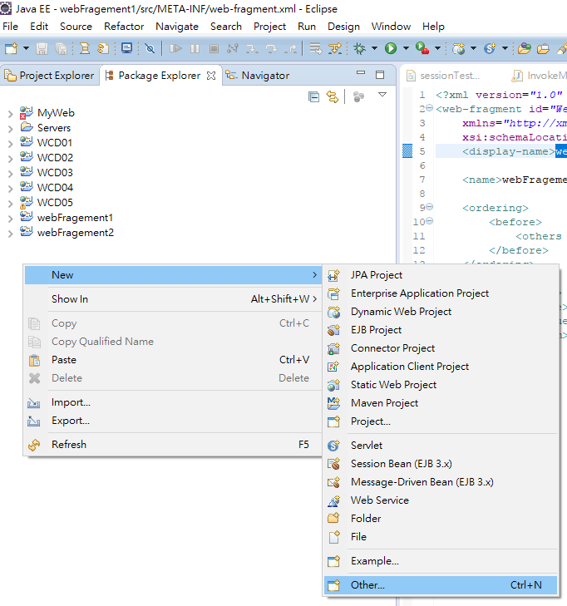Select the WCD01 project
The image size is (567, 606).
55,143
